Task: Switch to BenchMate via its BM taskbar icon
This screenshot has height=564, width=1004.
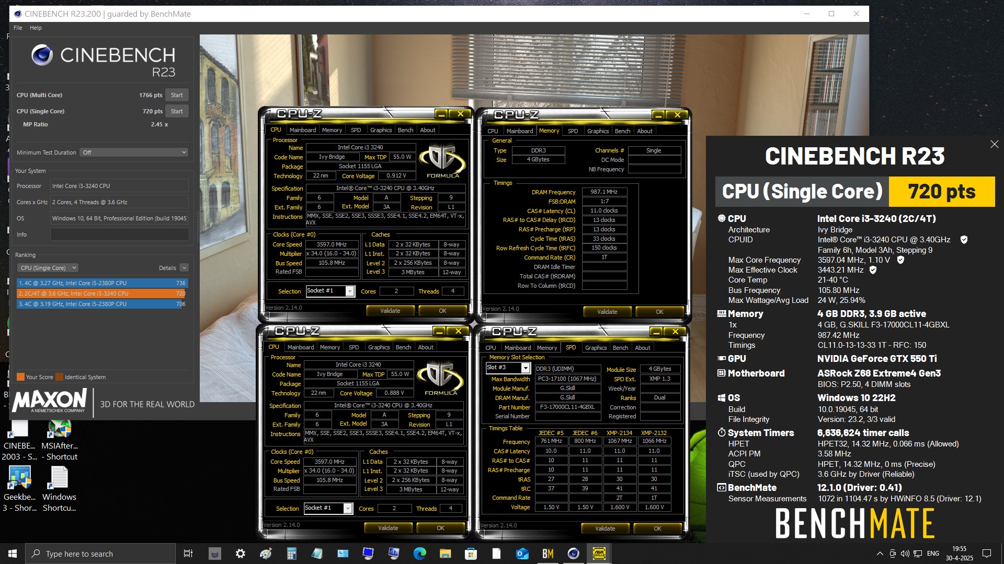Action: click(547, 554)
